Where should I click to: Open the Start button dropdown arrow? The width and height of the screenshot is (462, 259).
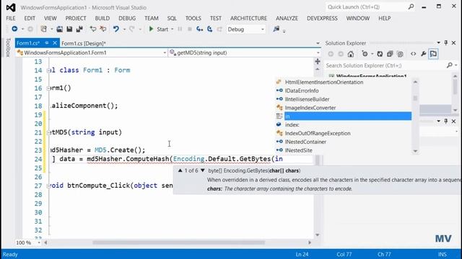pyautogui.click(x=172, y=29)
